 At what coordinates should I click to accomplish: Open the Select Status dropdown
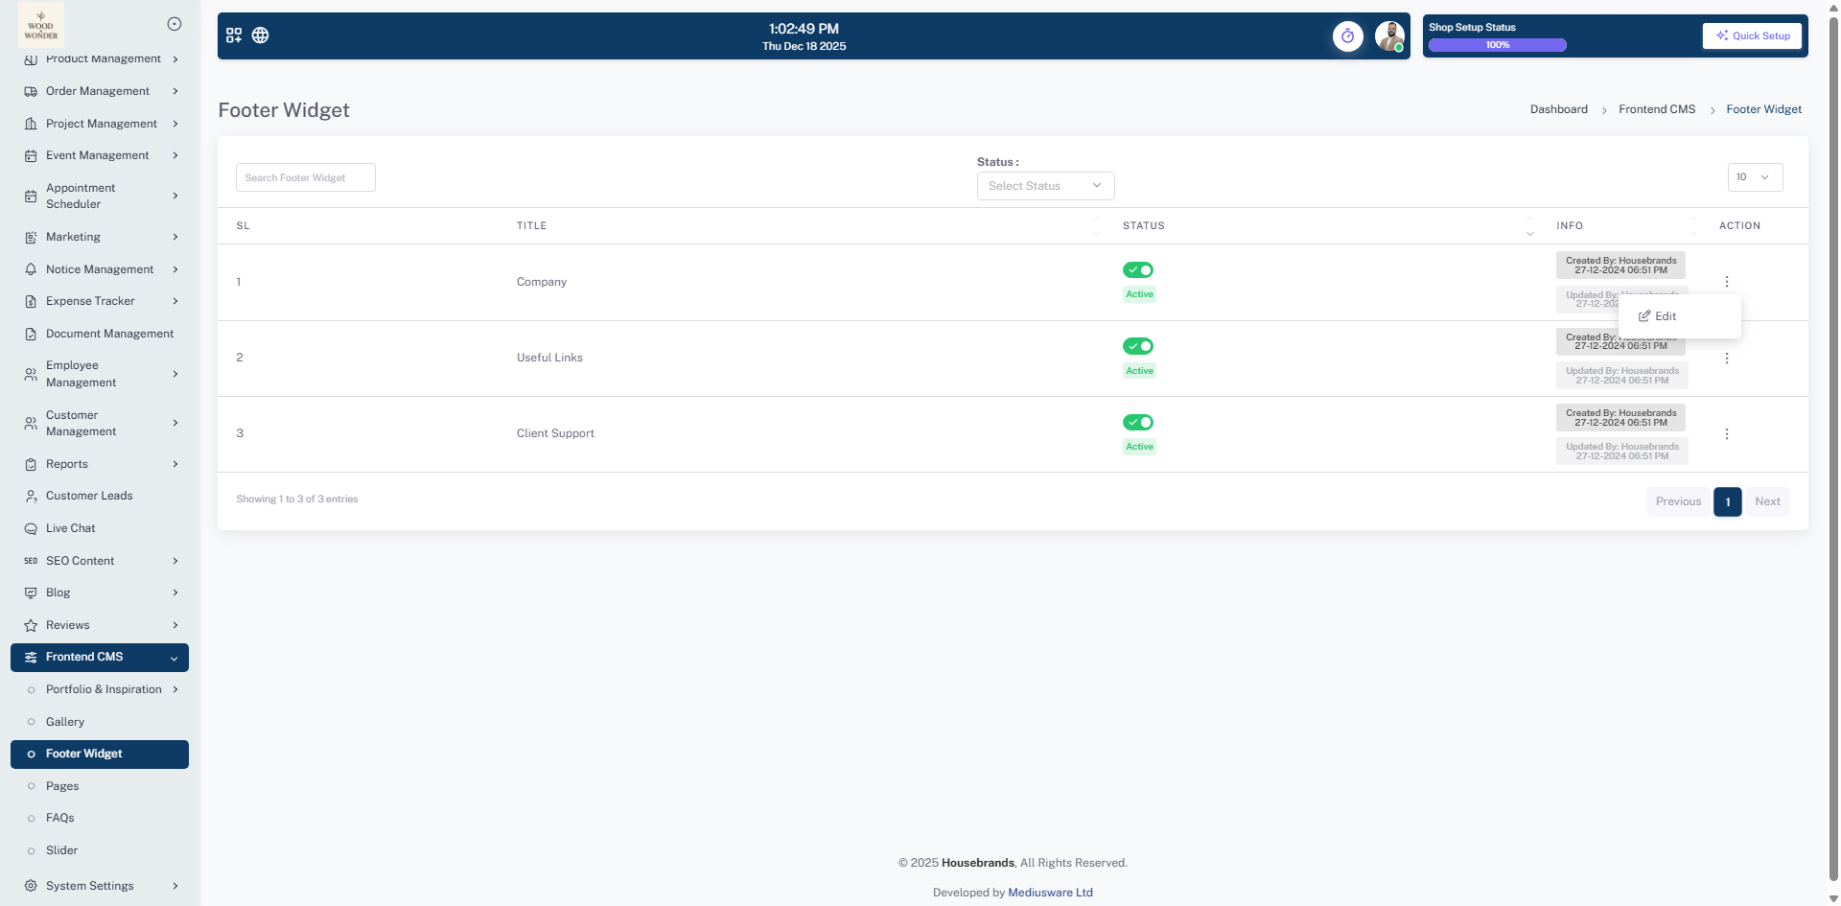(x=1044, y=186)
